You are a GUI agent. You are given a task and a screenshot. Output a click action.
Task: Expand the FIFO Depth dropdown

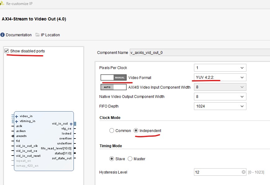(220, 106)
